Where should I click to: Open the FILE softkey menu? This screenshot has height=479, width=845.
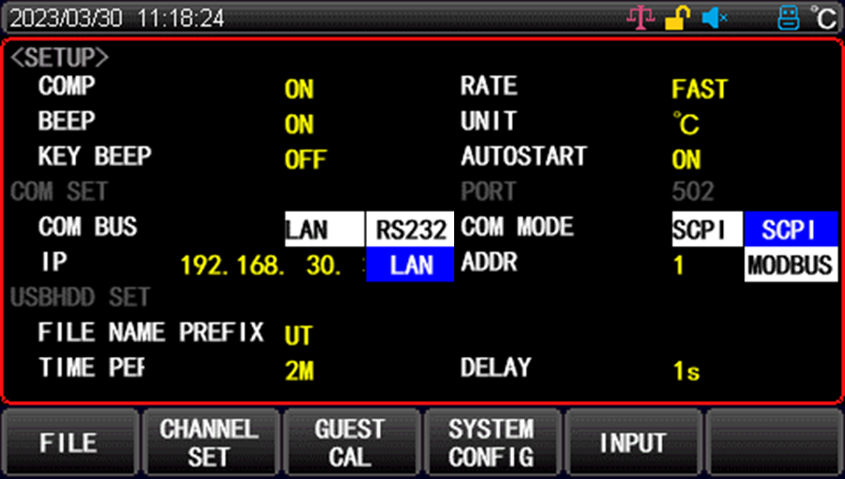(x=70, y=443)
